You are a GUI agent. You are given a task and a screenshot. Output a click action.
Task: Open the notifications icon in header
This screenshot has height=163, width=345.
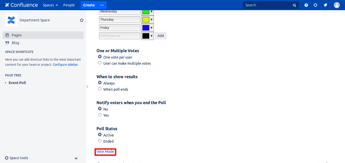coord(325,5)
